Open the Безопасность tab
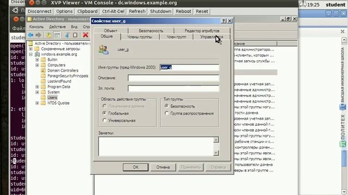348x195 pixels. tap(151, 31)
